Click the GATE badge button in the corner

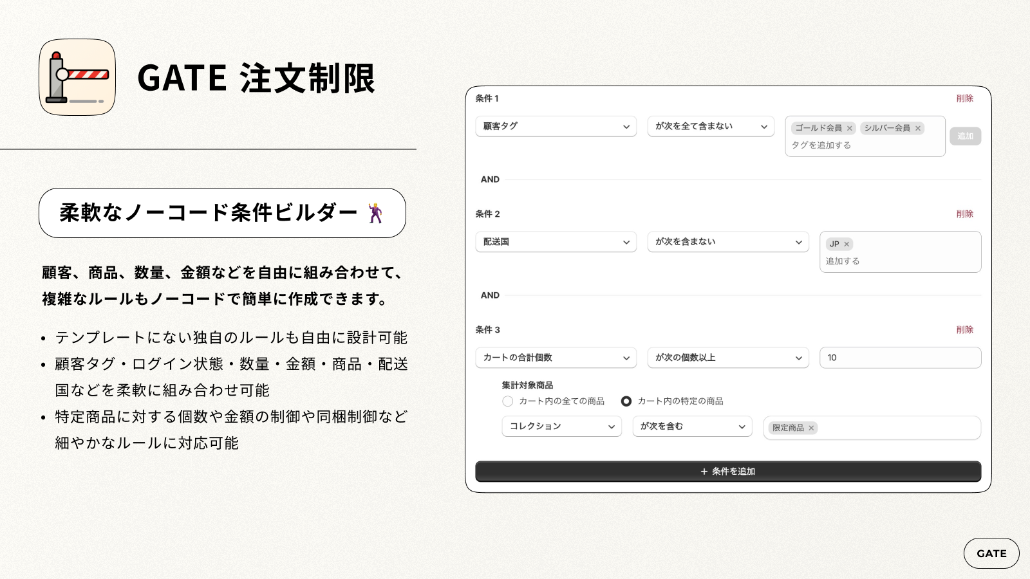[x=991, y=553]
